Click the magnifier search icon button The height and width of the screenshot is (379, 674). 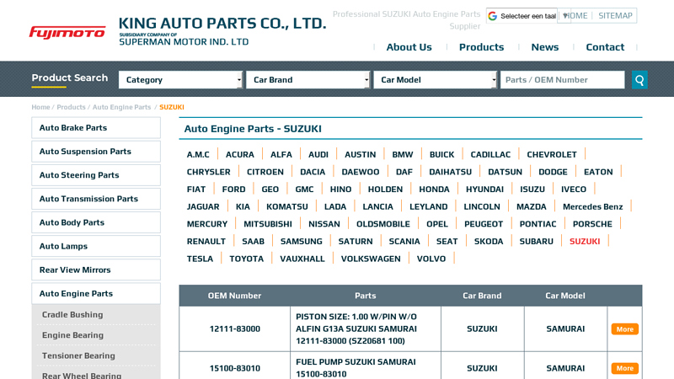(639, 80)
